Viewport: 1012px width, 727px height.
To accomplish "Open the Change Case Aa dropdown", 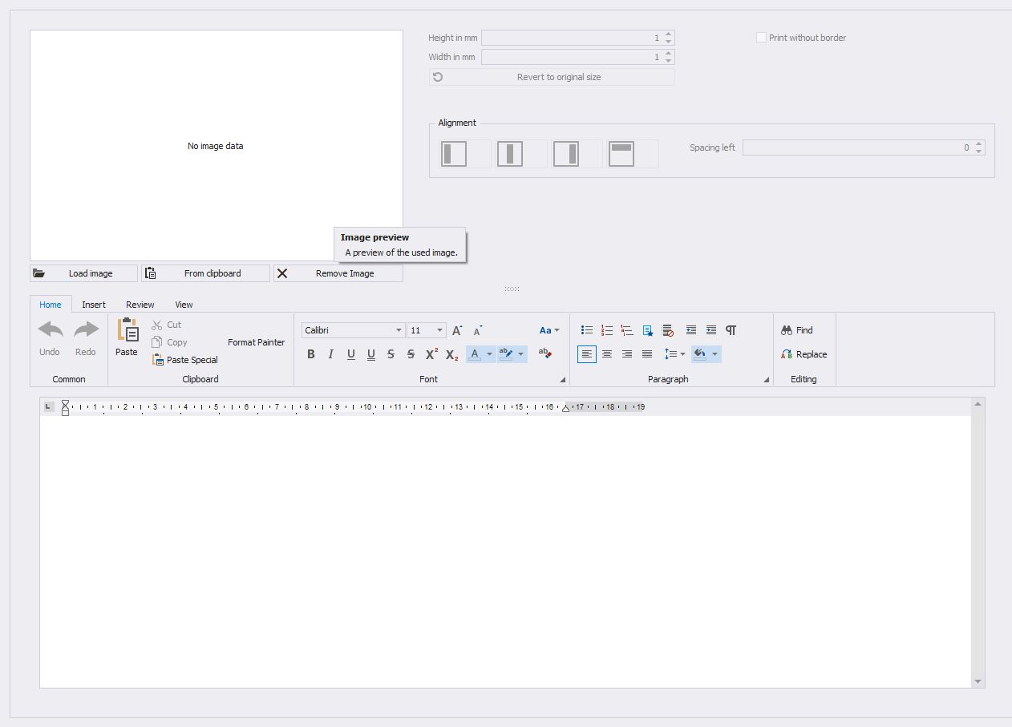I will click(549, 330).
